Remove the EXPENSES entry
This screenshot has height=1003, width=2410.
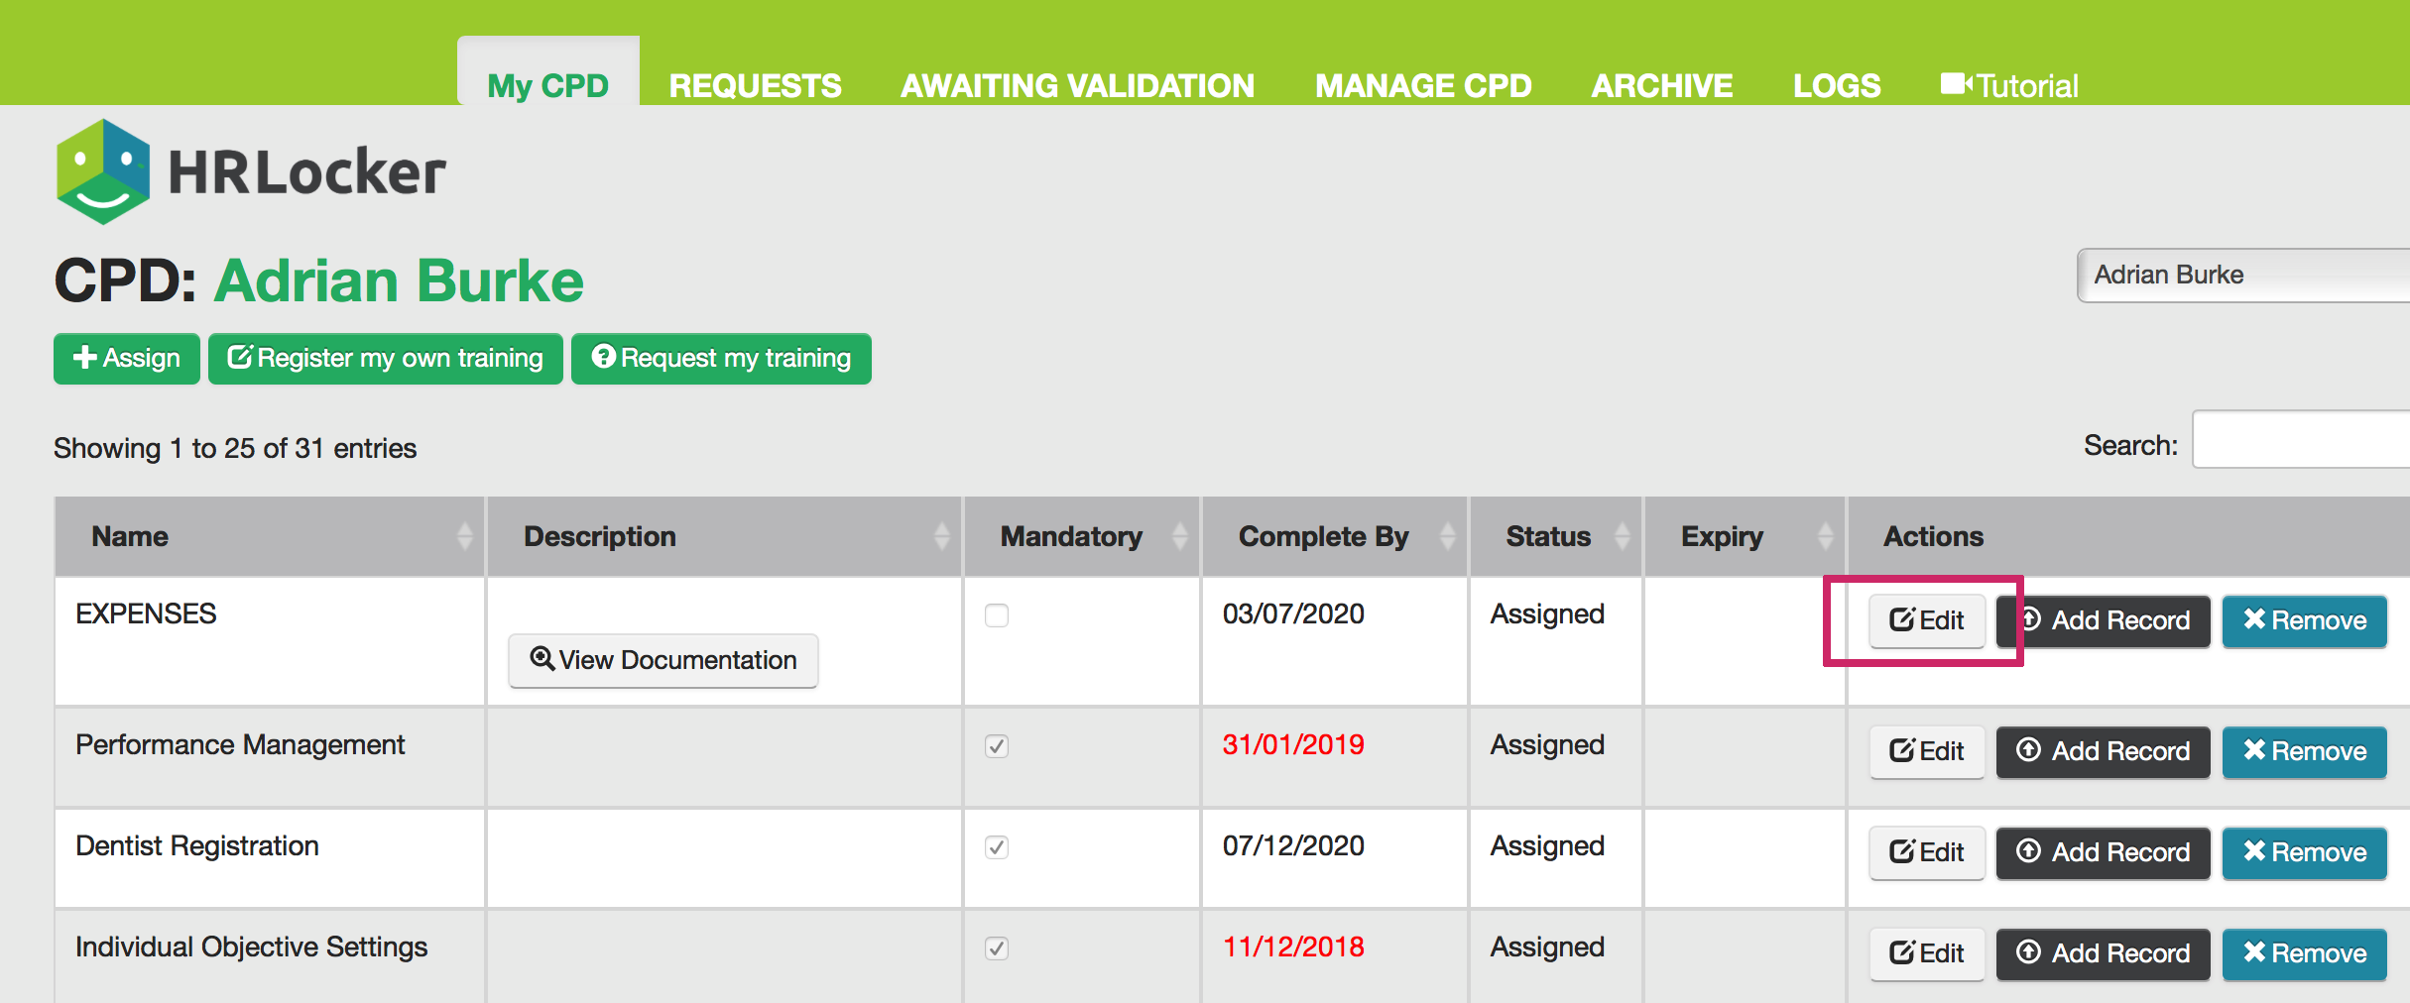coord(2304,620)
